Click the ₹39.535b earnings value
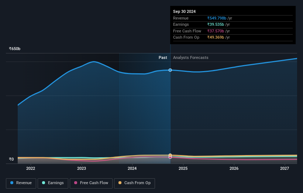Screen dimensions: 303x193 click(216, 24)
